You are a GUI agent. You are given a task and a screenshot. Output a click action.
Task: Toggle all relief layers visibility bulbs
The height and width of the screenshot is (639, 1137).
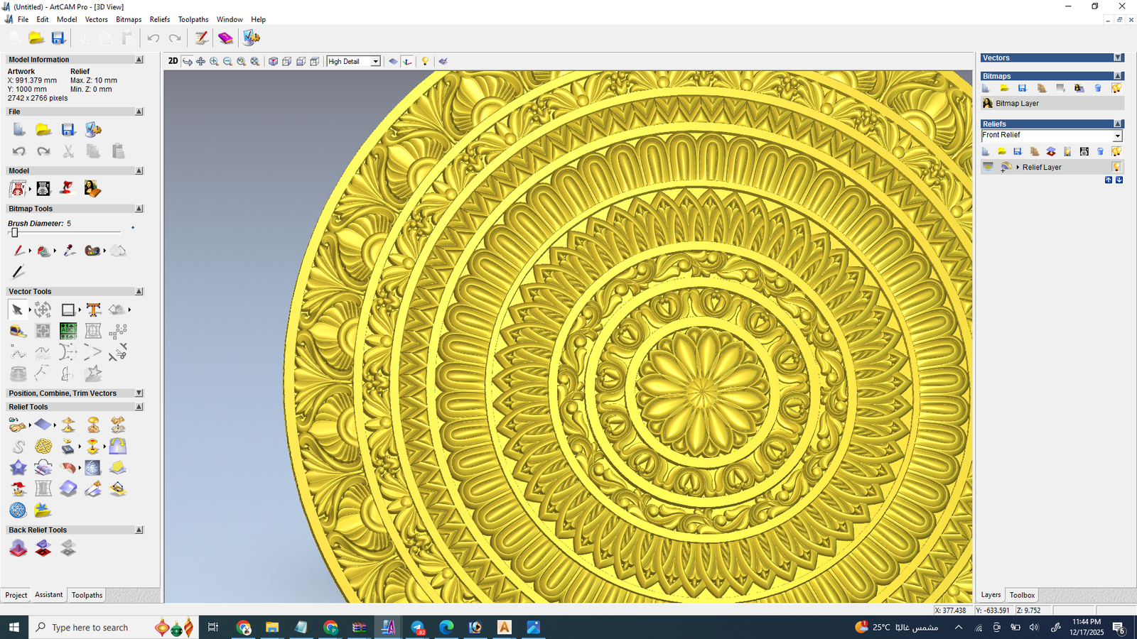pyautogui.click(x=1116, y=151)
